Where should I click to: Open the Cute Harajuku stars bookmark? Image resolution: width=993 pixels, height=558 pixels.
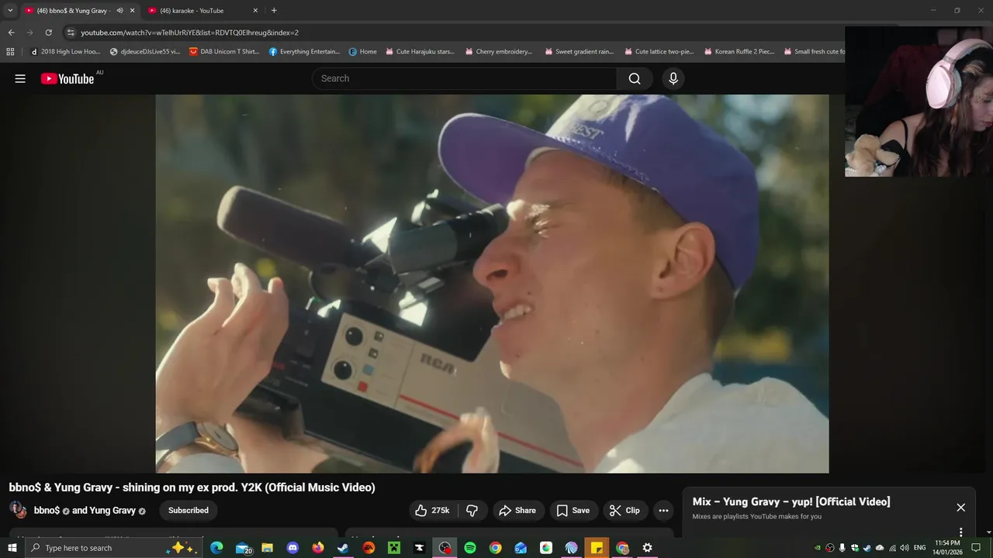point(420,52)
